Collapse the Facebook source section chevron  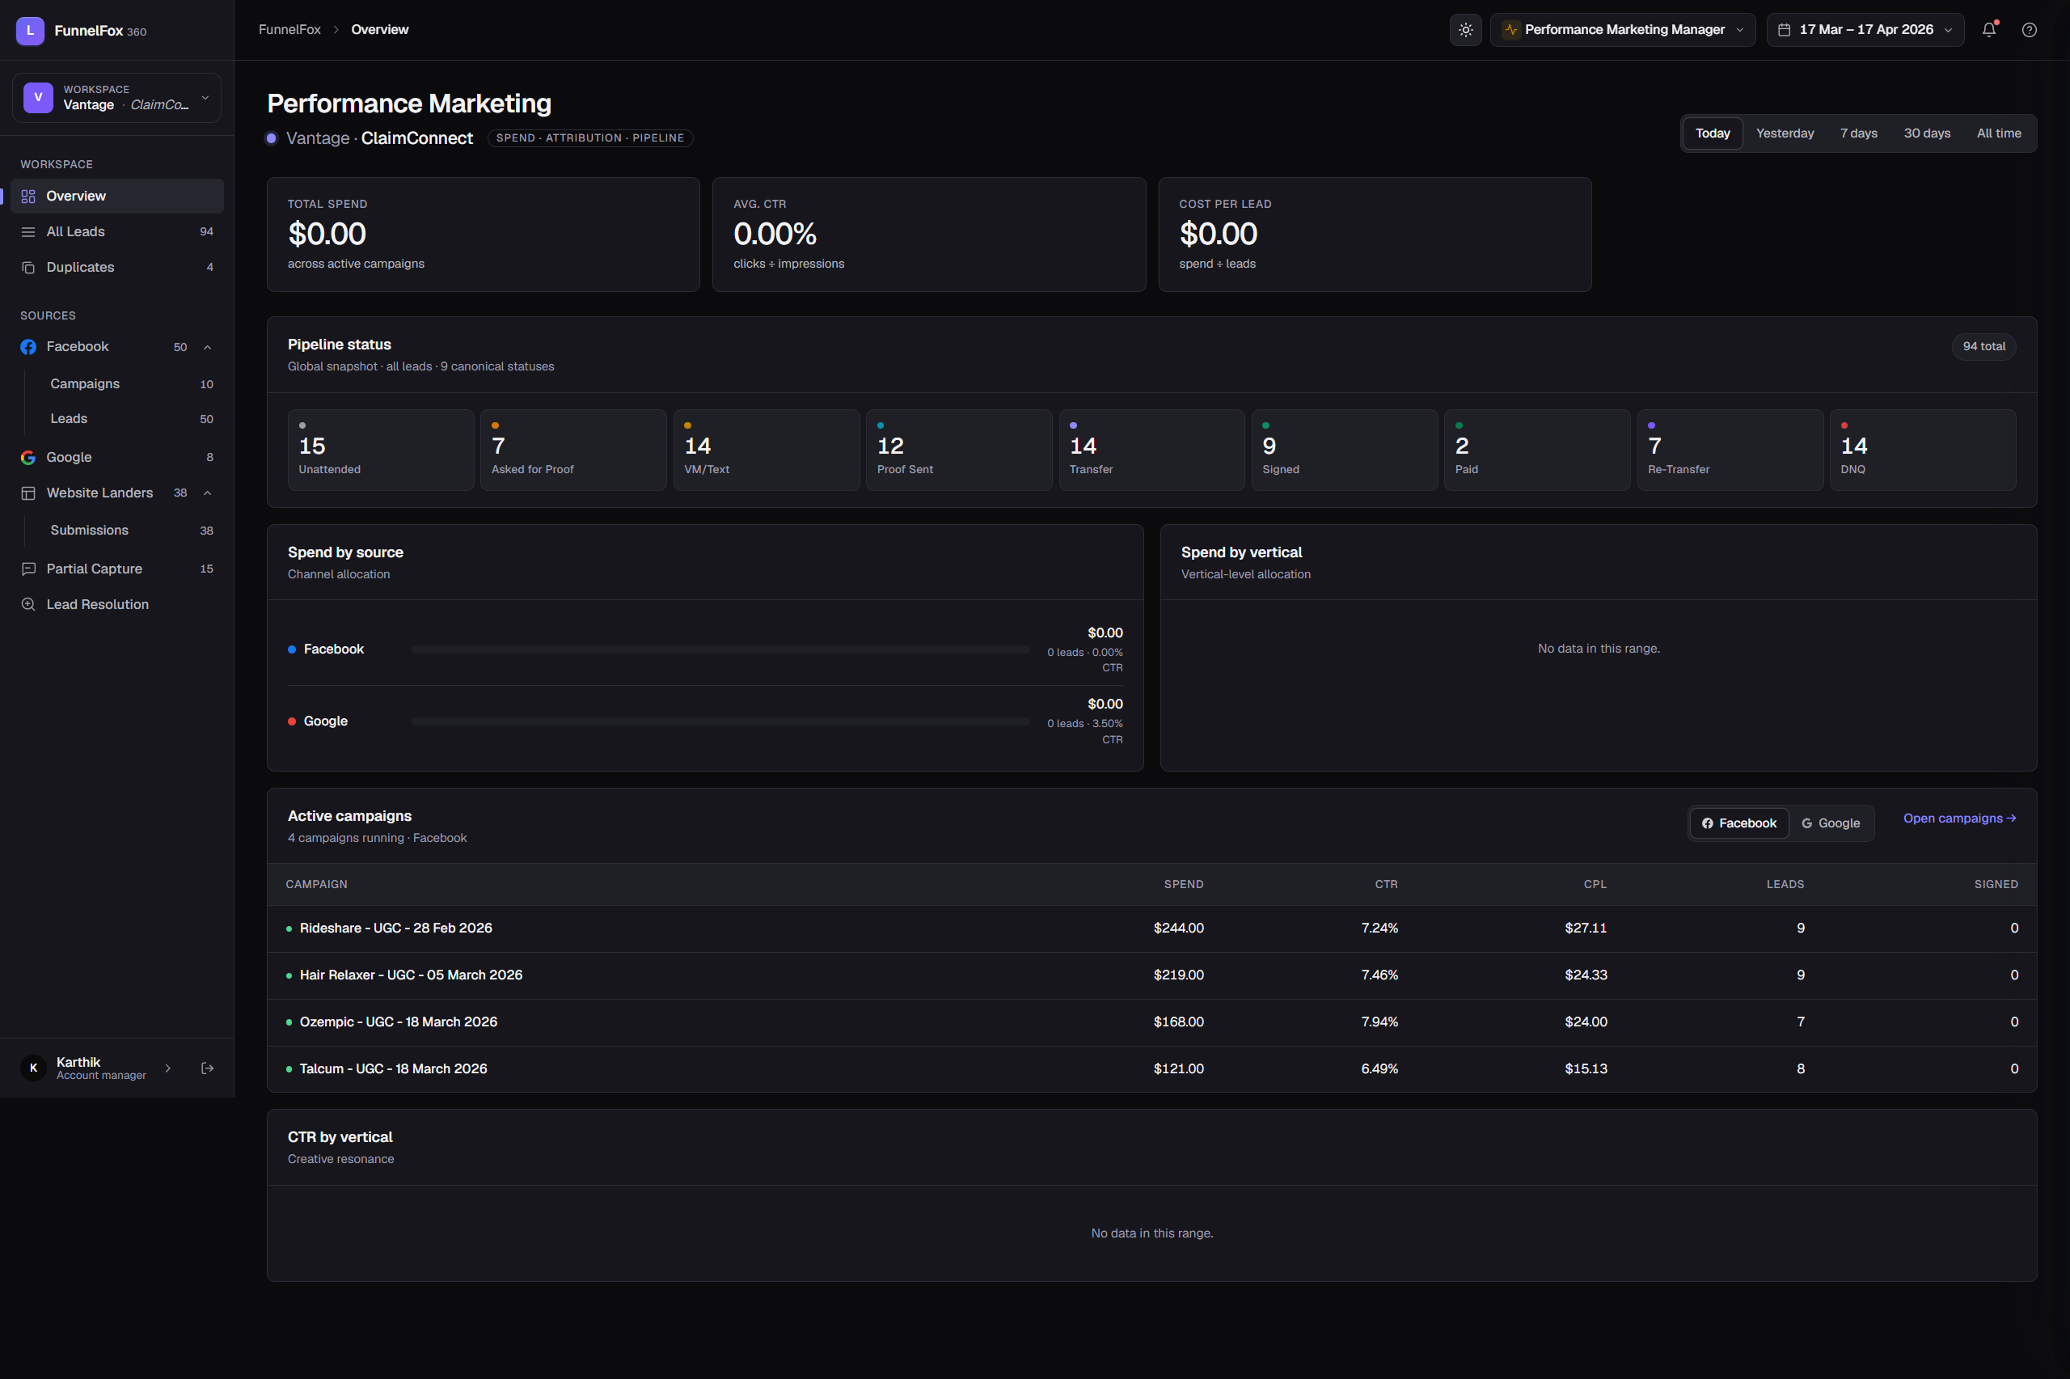pos(208,348)
